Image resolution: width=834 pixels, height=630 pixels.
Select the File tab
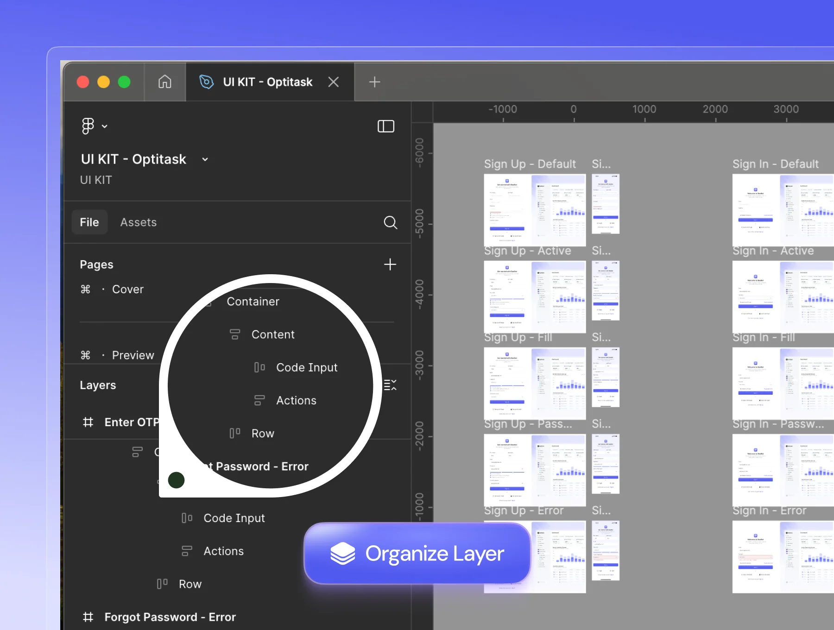click(89, 222)
